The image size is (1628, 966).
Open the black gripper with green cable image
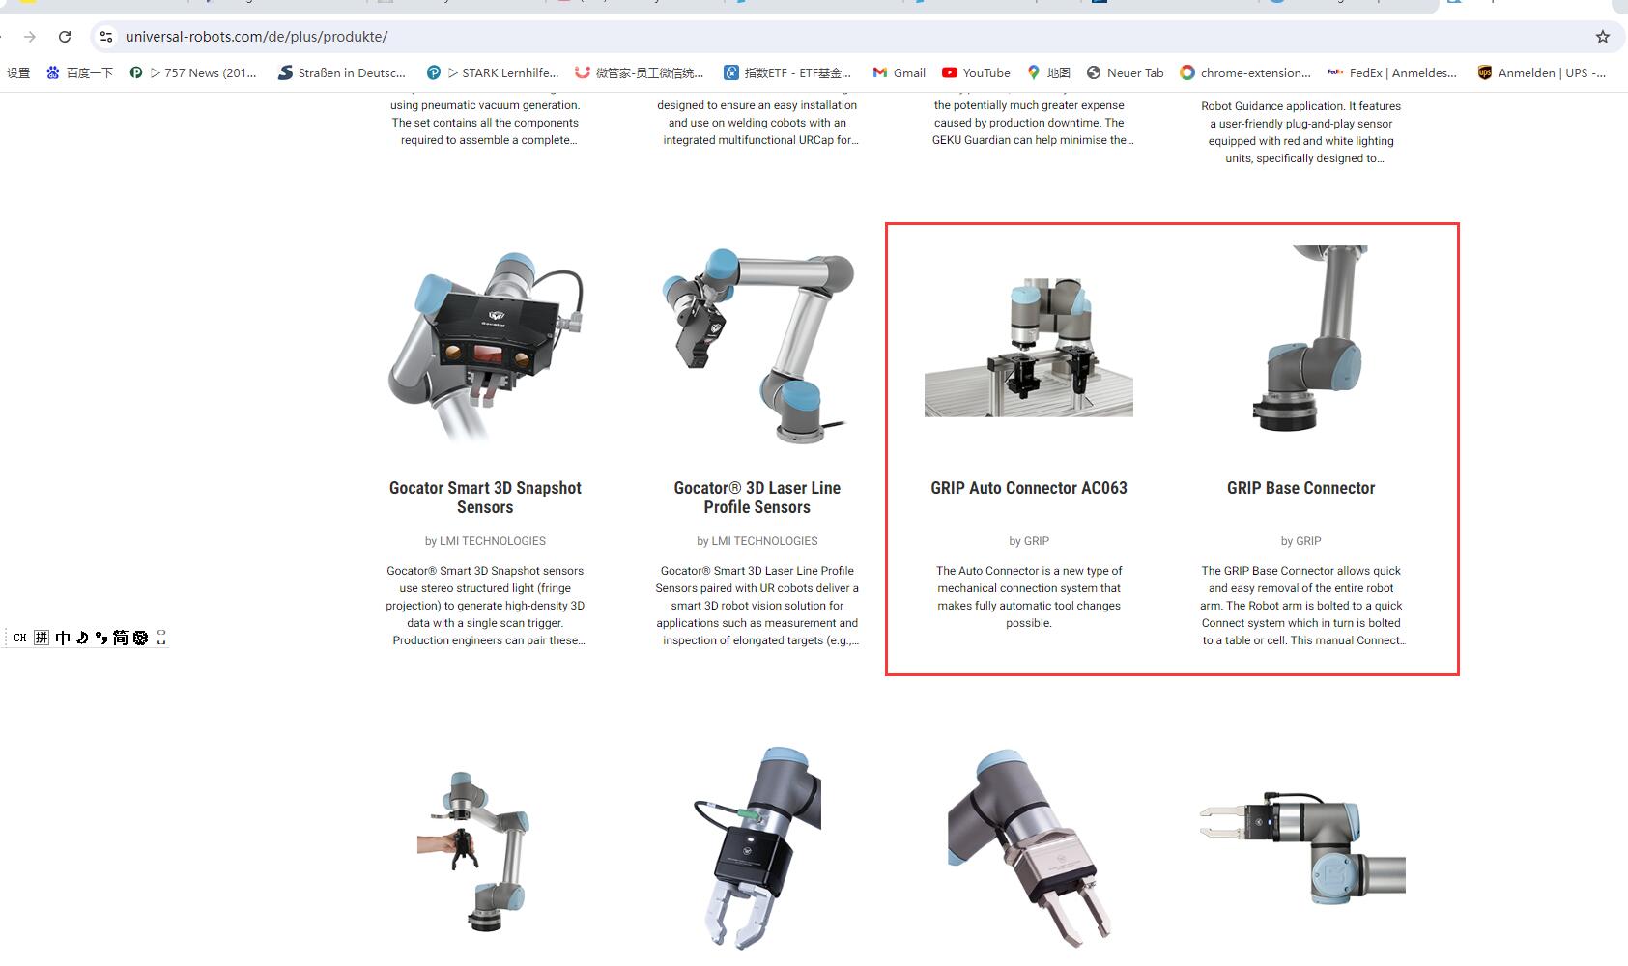[757, 848]
